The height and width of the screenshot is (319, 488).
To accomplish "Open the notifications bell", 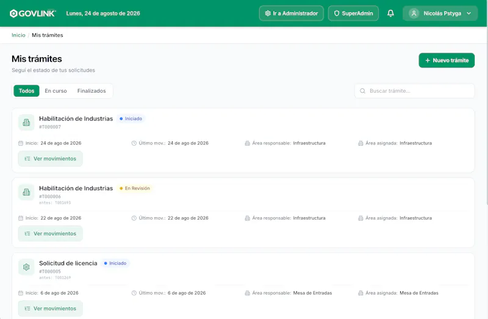I will pos(390,13).
